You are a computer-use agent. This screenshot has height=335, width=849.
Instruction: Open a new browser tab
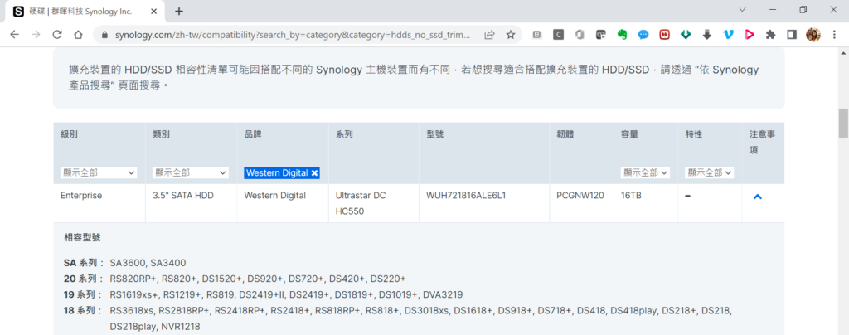point(179,11)
